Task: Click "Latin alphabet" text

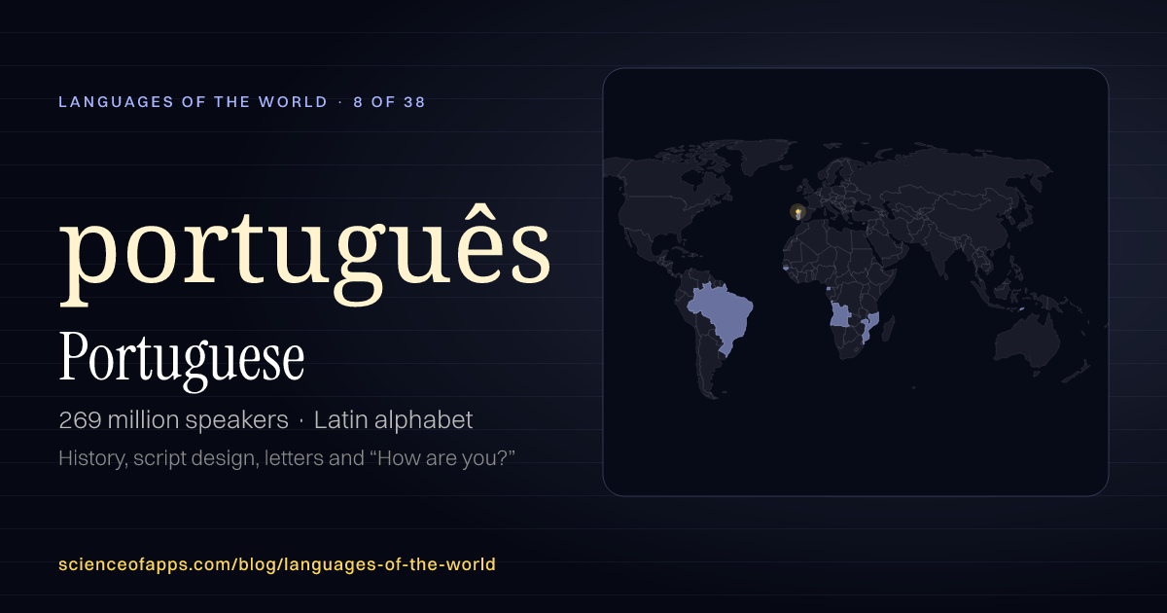Action: (393, 420)
